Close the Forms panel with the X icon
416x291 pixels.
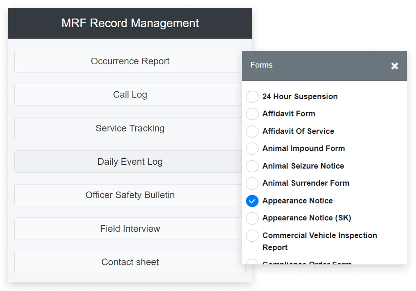tap(395, 66)
